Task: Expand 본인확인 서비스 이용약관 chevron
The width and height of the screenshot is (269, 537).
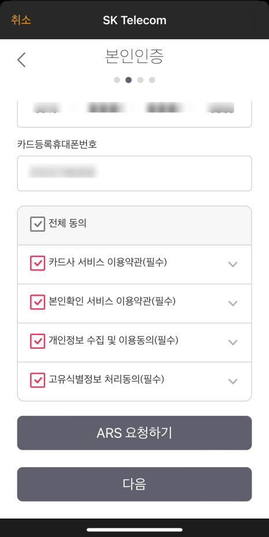Action: pyautogui.click(x=233, y=303)
